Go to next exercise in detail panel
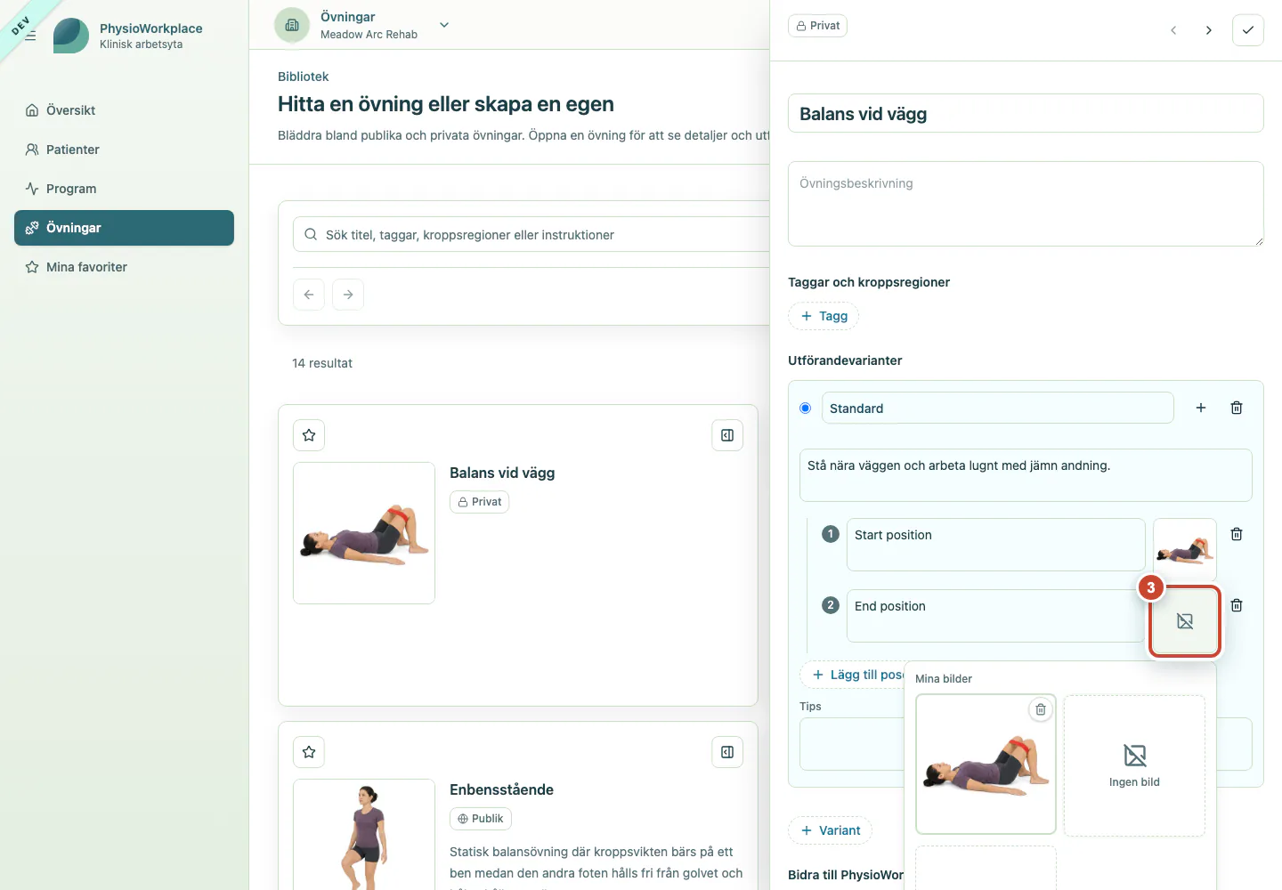 tap(1208, 30)
